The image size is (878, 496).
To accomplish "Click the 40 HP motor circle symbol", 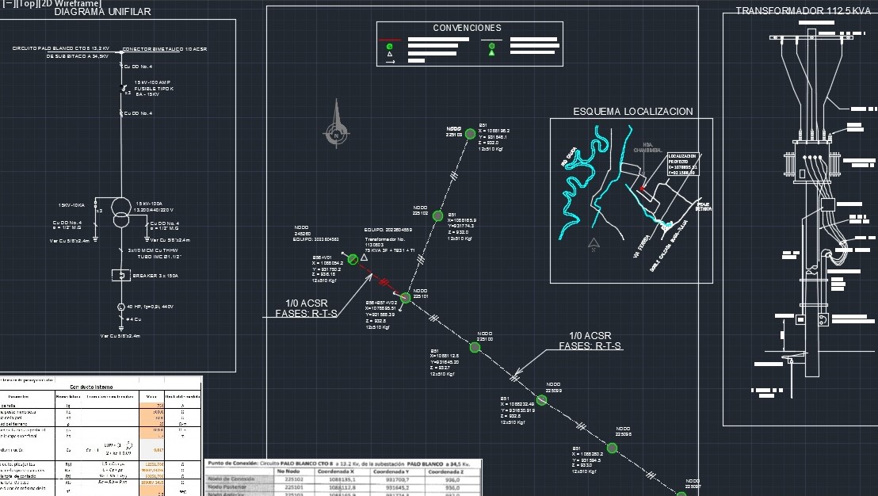I will click(121, 307).
